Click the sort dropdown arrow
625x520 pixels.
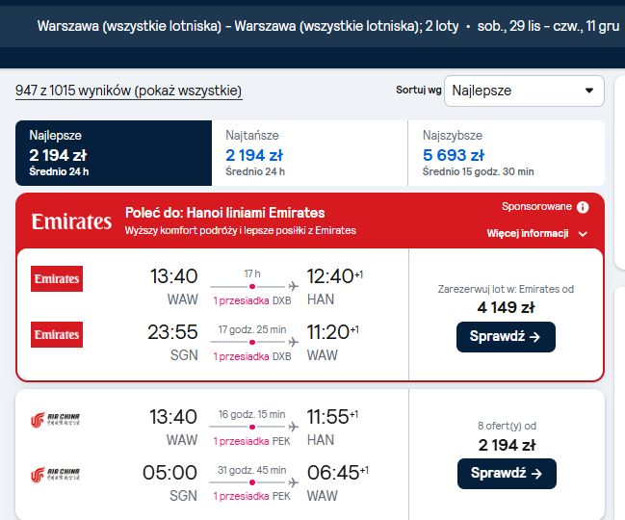589,91
